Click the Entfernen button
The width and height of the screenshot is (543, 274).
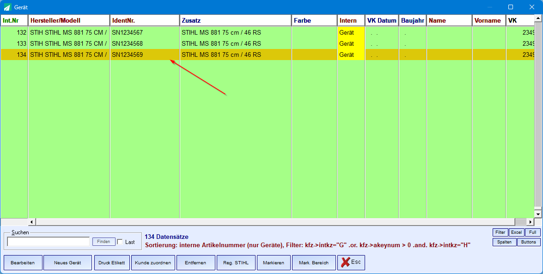pyautogui.click(x=195, y=262)
